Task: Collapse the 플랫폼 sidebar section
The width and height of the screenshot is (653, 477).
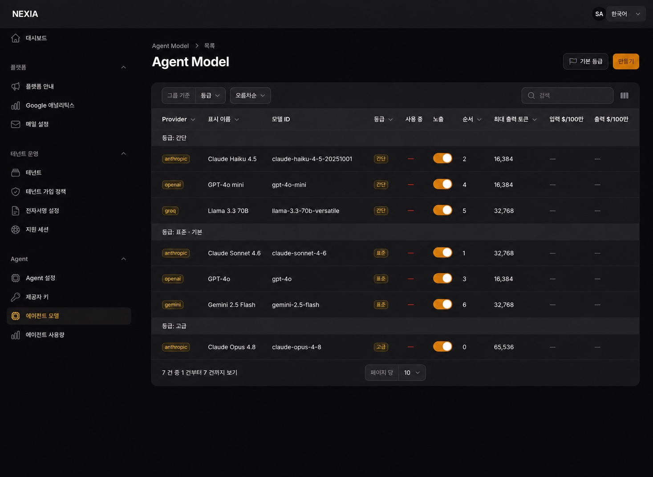Action: pos(124,67)
